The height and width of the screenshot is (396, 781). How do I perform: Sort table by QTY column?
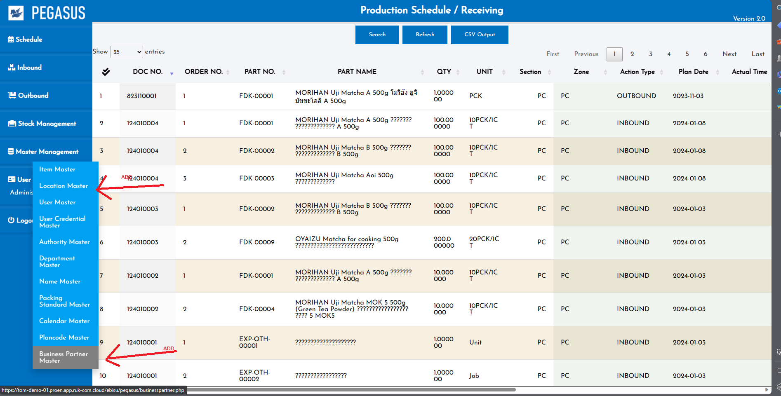458,72
